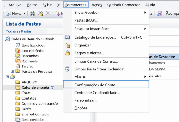Click the recycle bin icon in menu
The height and width of the screenshot is (122, 179).
[x=67, y=69]
